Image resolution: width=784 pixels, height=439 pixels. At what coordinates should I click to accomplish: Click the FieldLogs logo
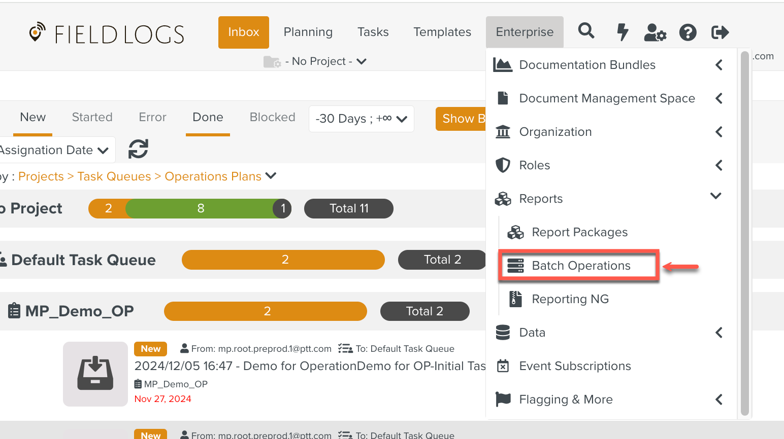(x=107, y=33)
